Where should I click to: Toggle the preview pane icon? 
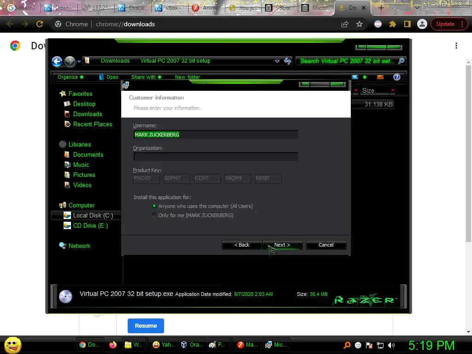point(380,77)
